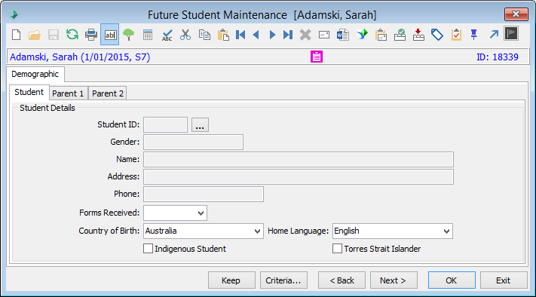This screenshot has height=297, width=536.
Task: Click the envelope label icon
Action: point(324,35)
